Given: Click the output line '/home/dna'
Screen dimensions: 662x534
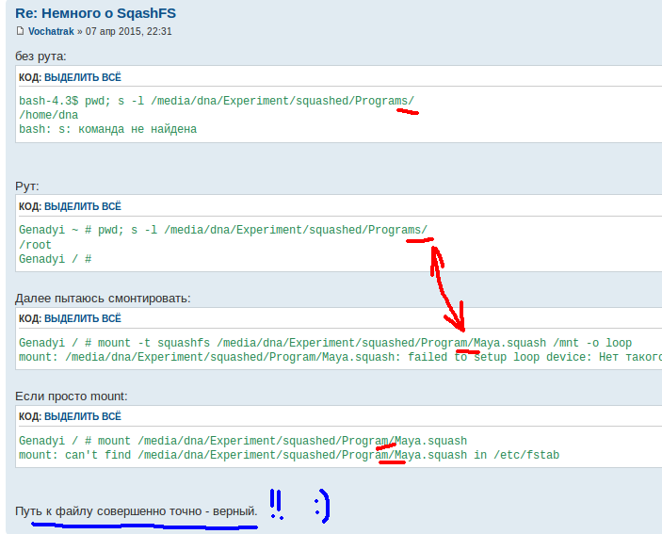Looking at the screenshot, I should coord(49,115).
